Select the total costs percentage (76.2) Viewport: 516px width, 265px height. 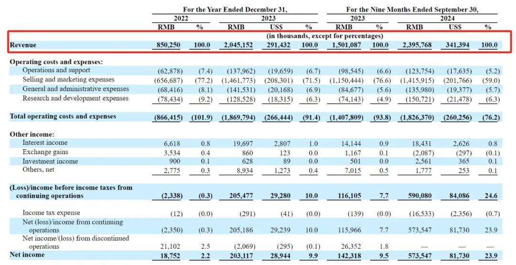pos(490,118)
